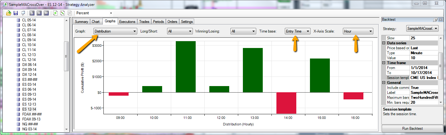Image resolution: width=446 pixels, height=135 pixels.
Task: Collapse the General property group
Action: coord(384,83)
